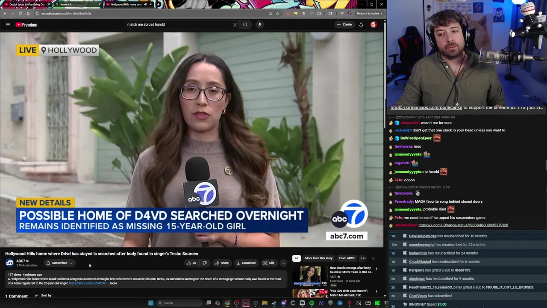Open the ABC7 channel name link

pos(21,261)
